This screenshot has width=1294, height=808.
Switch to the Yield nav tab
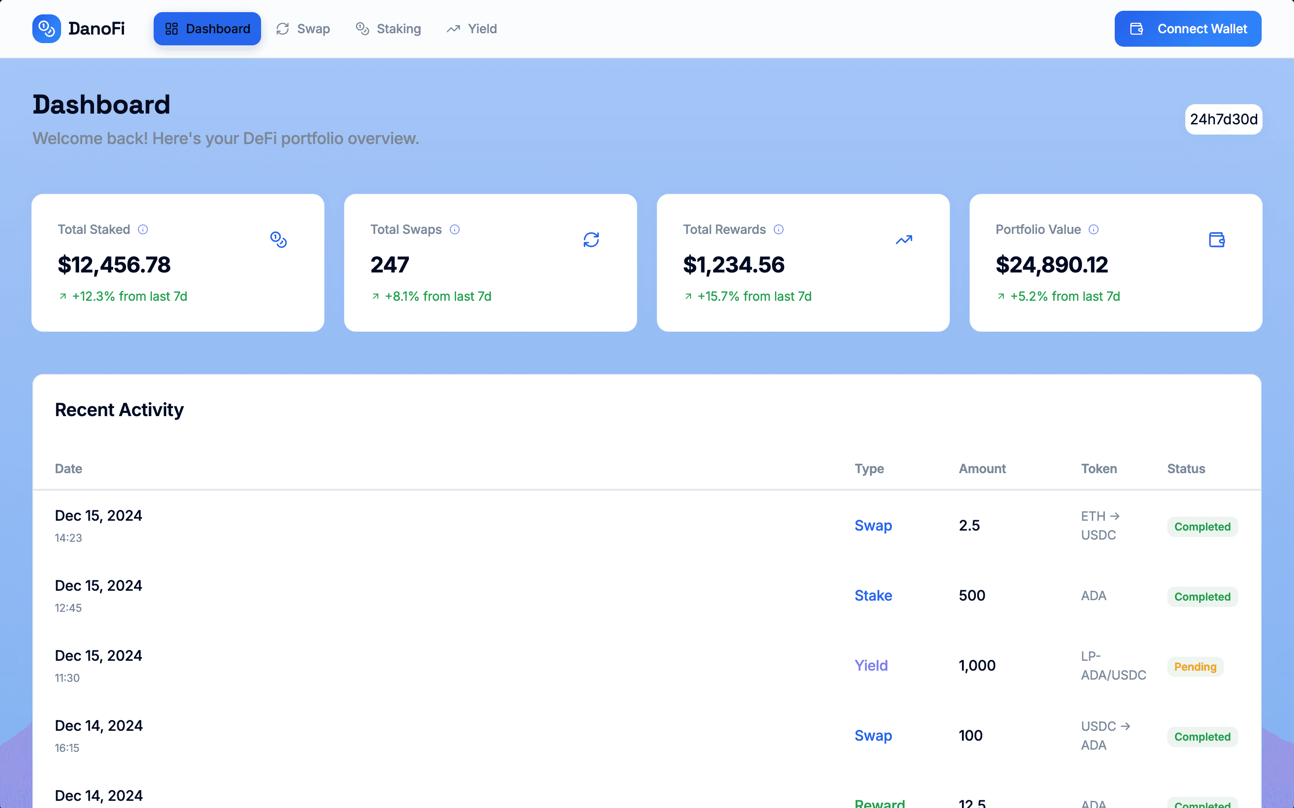tap(472, 29)
